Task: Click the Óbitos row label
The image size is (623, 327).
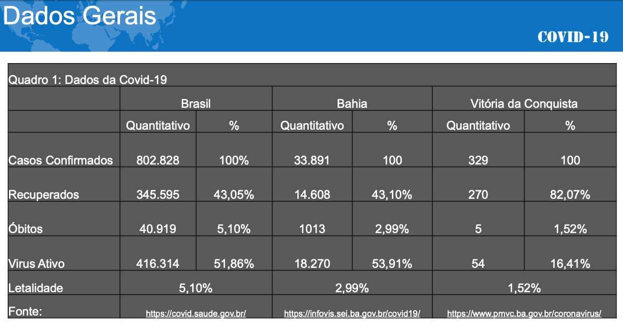Action: [x=26, y=229]
